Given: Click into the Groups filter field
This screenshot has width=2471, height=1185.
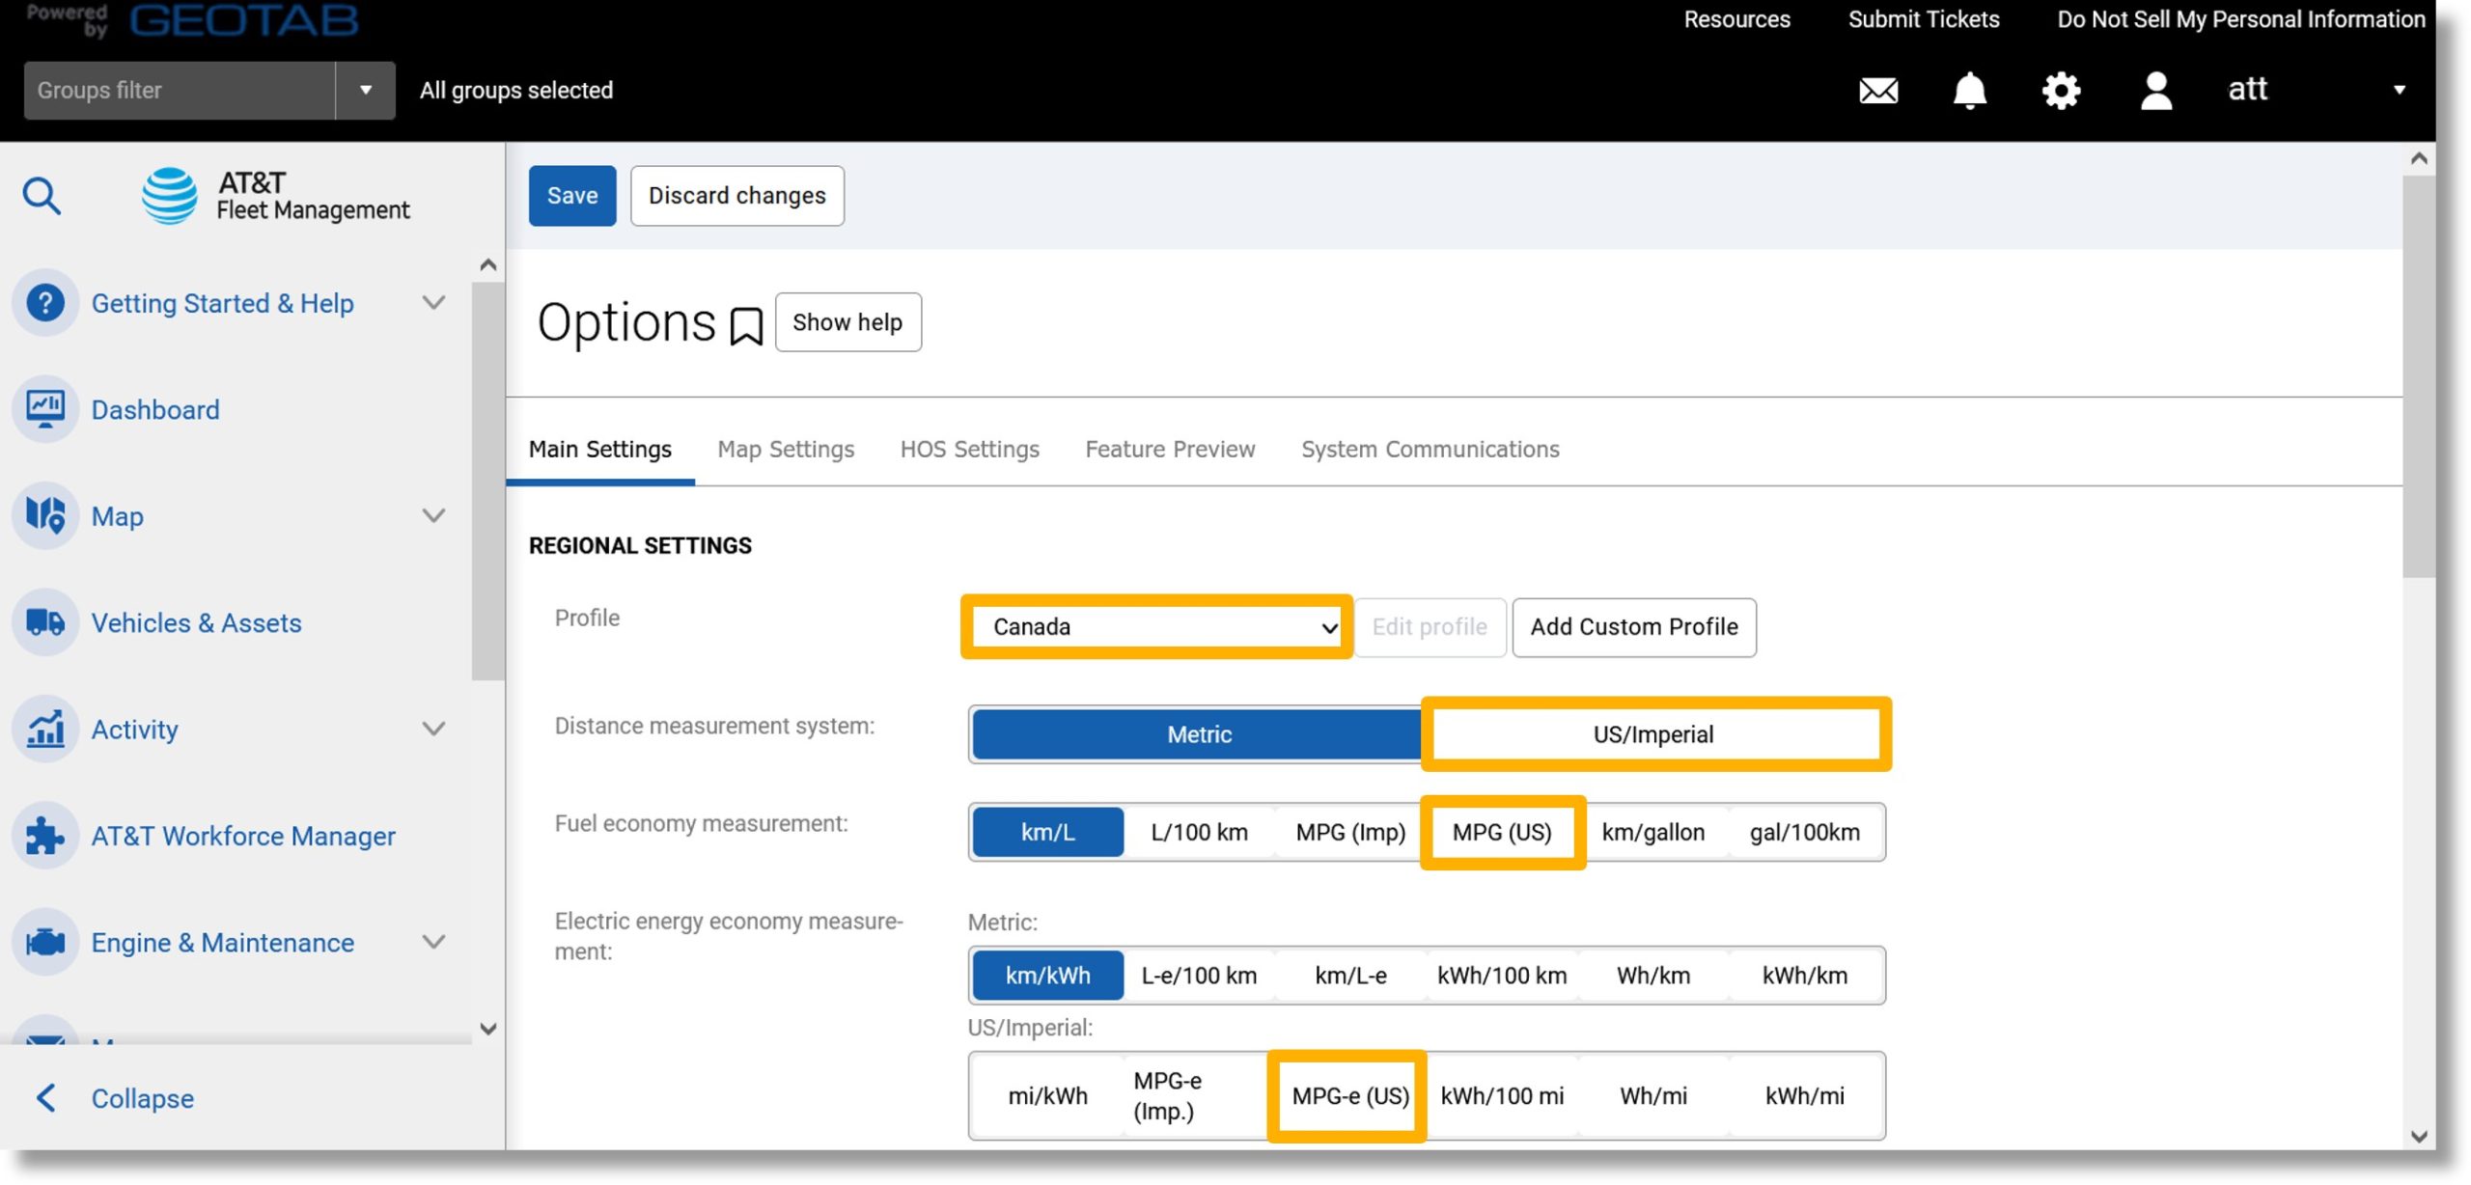Looking at the screenshot, I should 180,90.
